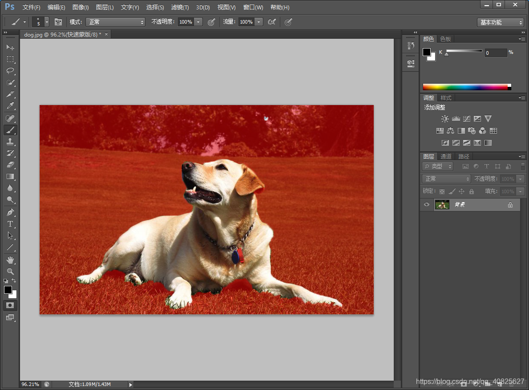Image resolution: width=529 pixels, height=390 pixels.
Task: Click the foreground color swatch in toolbox
Action: pyautogui.click(x=8, y=290)
